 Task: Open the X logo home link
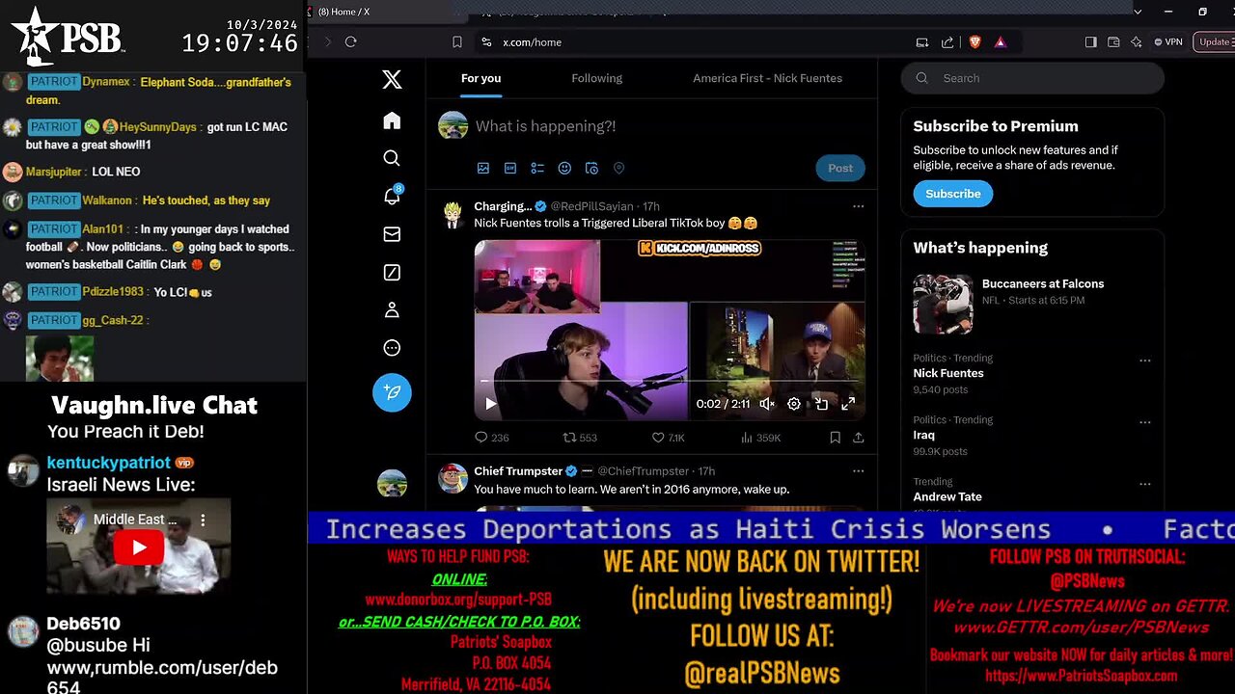click(x=392, y=79)
